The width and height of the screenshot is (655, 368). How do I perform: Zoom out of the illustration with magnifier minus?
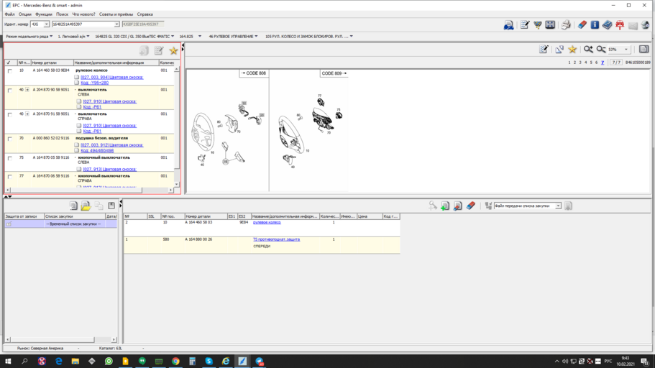(600, 50)
